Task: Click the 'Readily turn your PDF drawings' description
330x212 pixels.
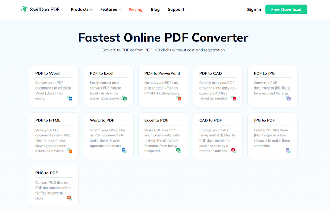Action: (217, 91)
